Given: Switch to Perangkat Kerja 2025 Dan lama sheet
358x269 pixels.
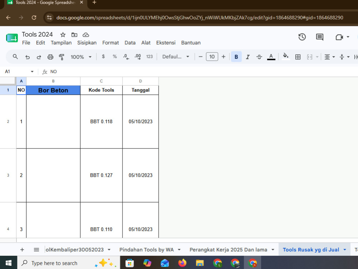Looking at the screenshot, I should (228, 250).
